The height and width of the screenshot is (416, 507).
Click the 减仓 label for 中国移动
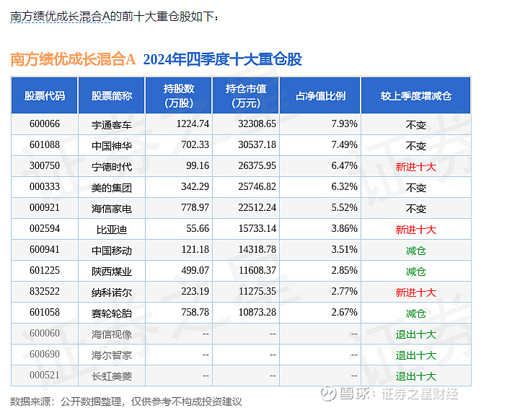tap(416, 251)
